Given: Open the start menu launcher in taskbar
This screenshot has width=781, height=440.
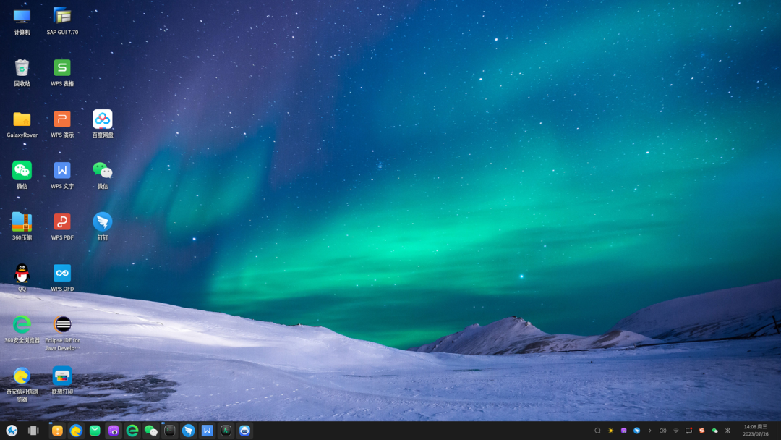Looking at the screenshot, I should click(x=12, y=431).
